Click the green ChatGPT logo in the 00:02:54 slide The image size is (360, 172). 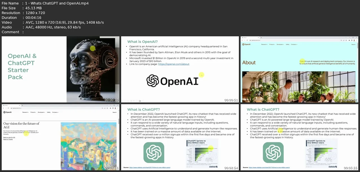[154, 152]
